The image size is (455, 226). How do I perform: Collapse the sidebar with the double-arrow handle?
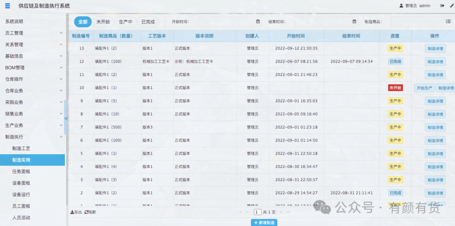click(x=66, y=119)
